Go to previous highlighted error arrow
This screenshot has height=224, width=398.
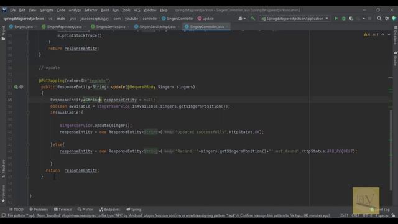click(x=383, y=34)
